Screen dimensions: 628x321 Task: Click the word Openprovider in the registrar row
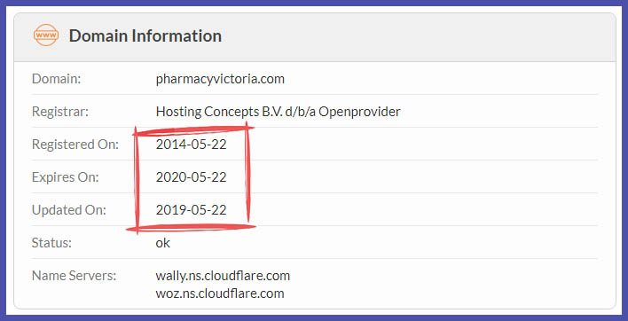pyautogui.click(x=359, y=112)
